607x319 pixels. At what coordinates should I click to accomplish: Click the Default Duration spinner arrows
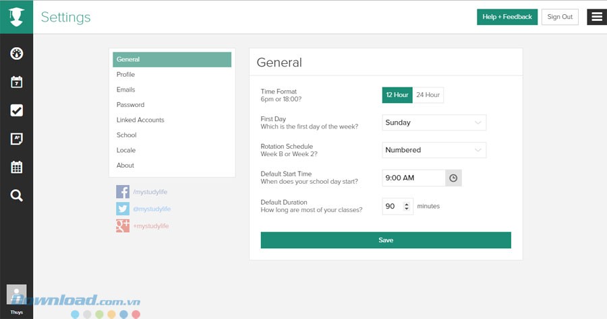pyautogui.click(x=407, y=206)
